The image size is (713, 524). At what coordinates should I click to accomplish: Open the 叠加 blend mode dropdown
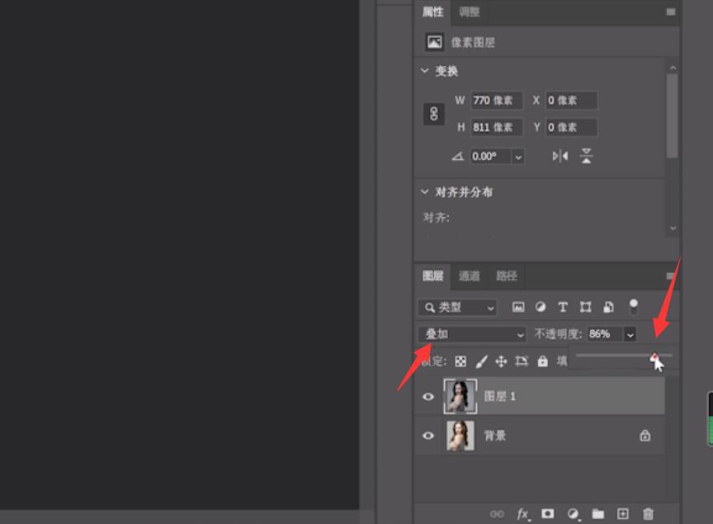point(472,334)
